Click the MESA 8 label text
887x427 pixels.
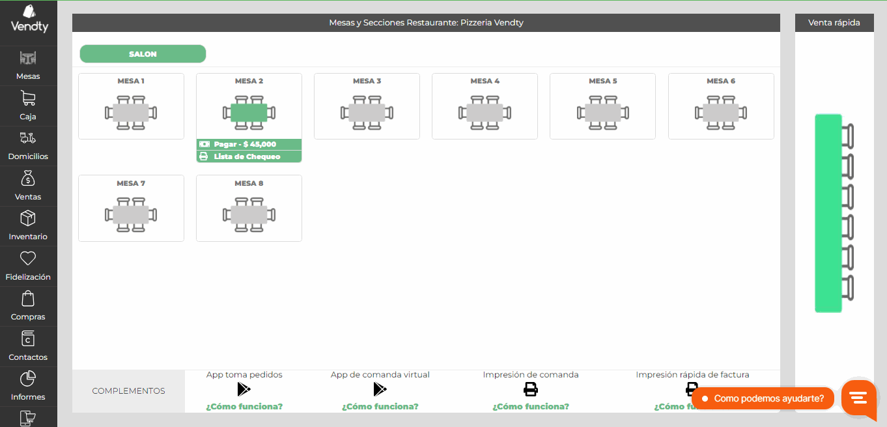tap(249, 183)
